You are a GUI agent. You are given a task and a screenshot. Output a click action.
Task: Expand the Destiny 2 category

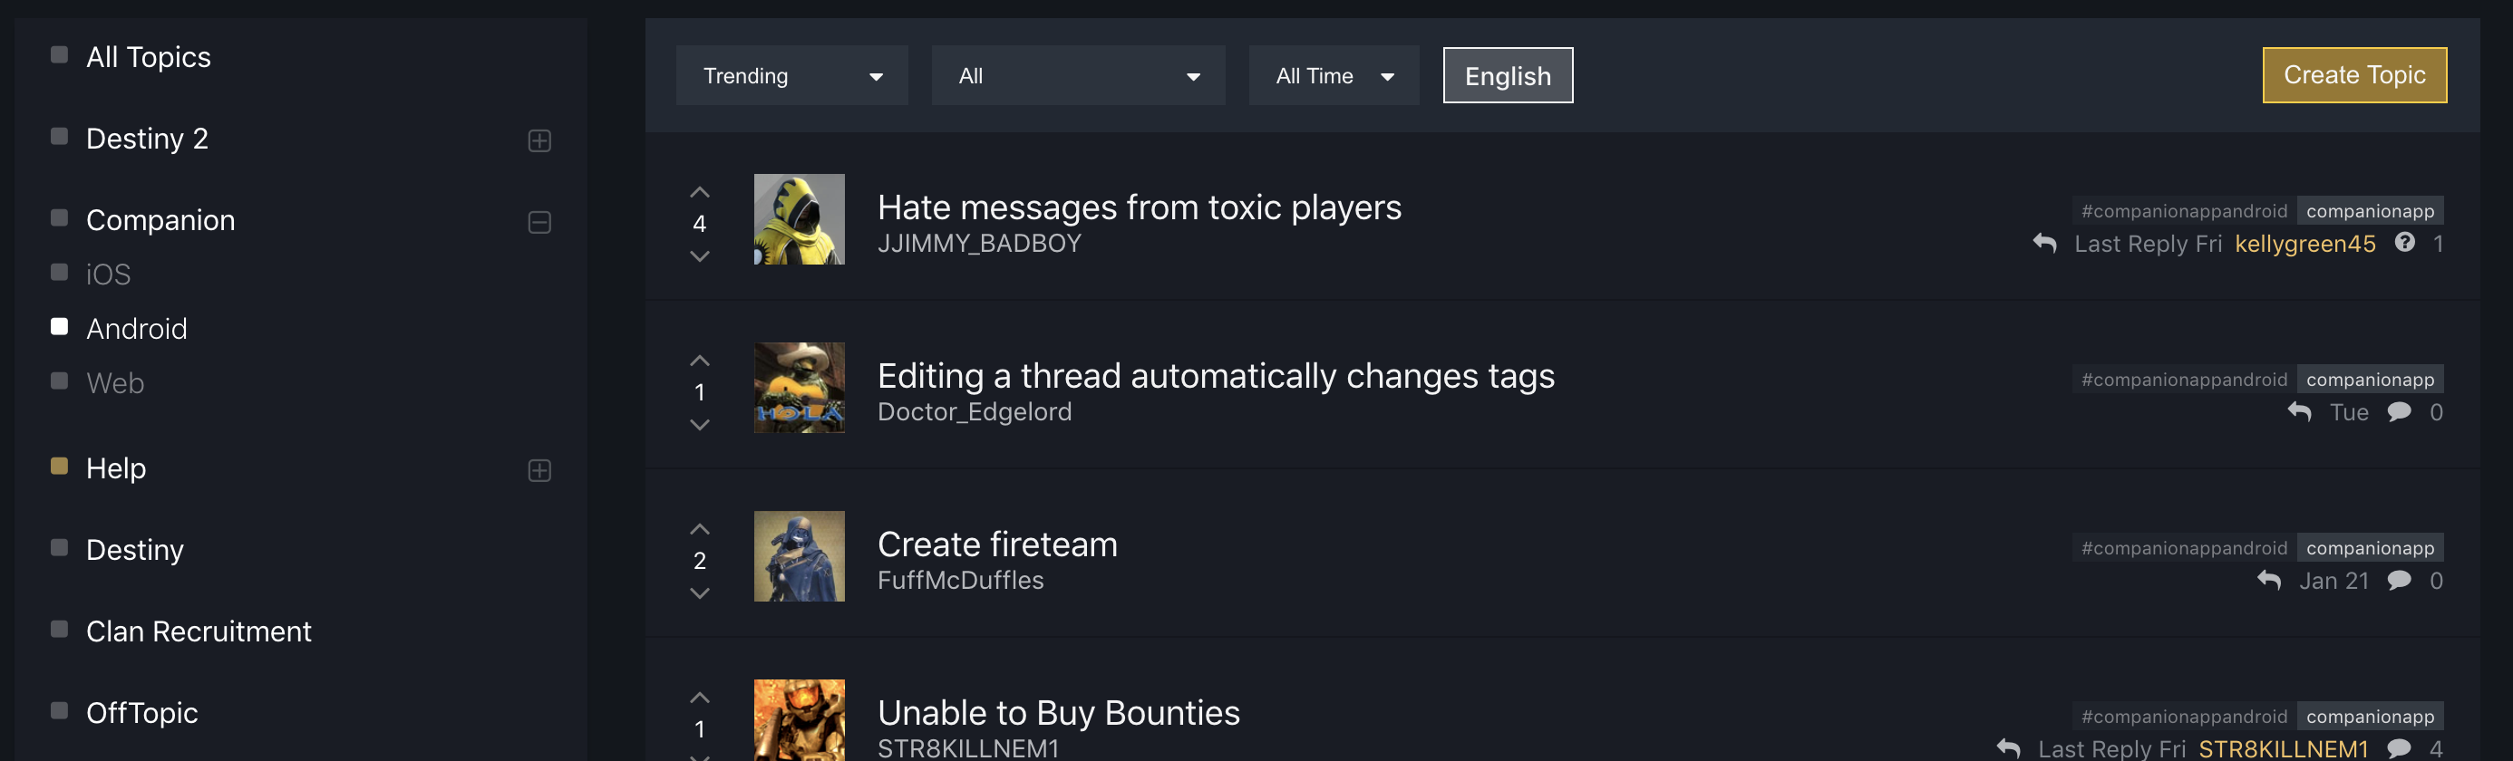tap(539, 140)
